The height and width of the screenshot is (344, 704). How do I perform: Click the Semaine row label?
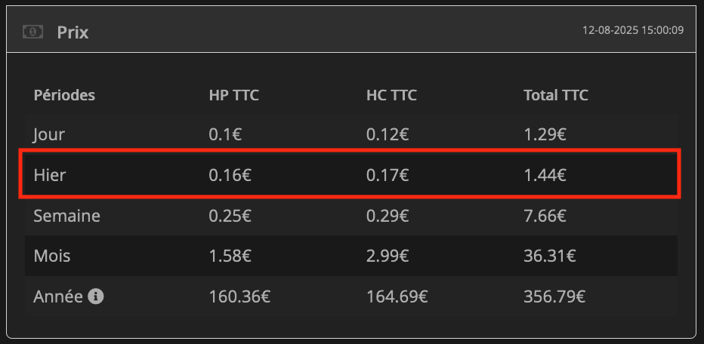coord(66,216)
